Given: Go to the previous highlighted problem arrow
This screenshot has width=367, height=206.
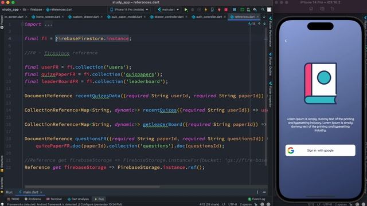Looking at the screenshot, I should [259, 23].
